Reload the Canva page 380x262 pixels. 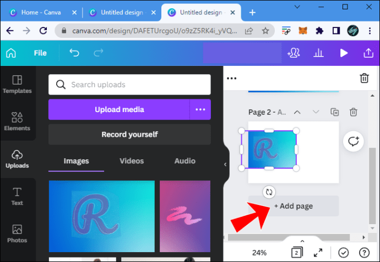point(43,31)
